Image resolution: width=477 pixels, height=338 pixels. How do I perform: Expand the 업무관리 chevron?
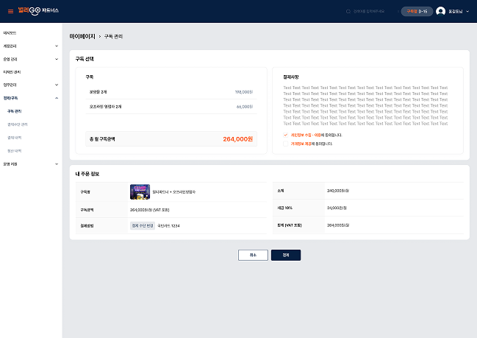pyautogui.click(x=57, y=85)
